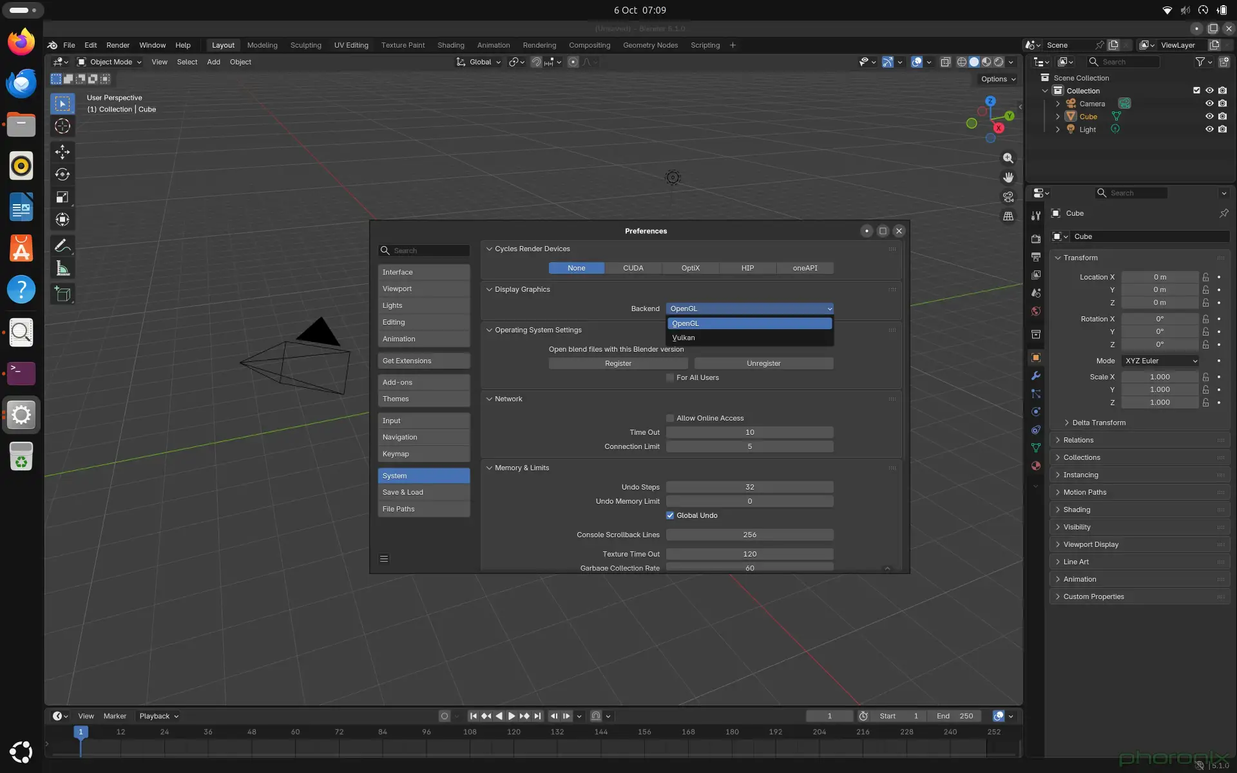Open Modifiers wrench tab in Properties
This screenshot has width=1237, height=773.
tap(1036, 376)
